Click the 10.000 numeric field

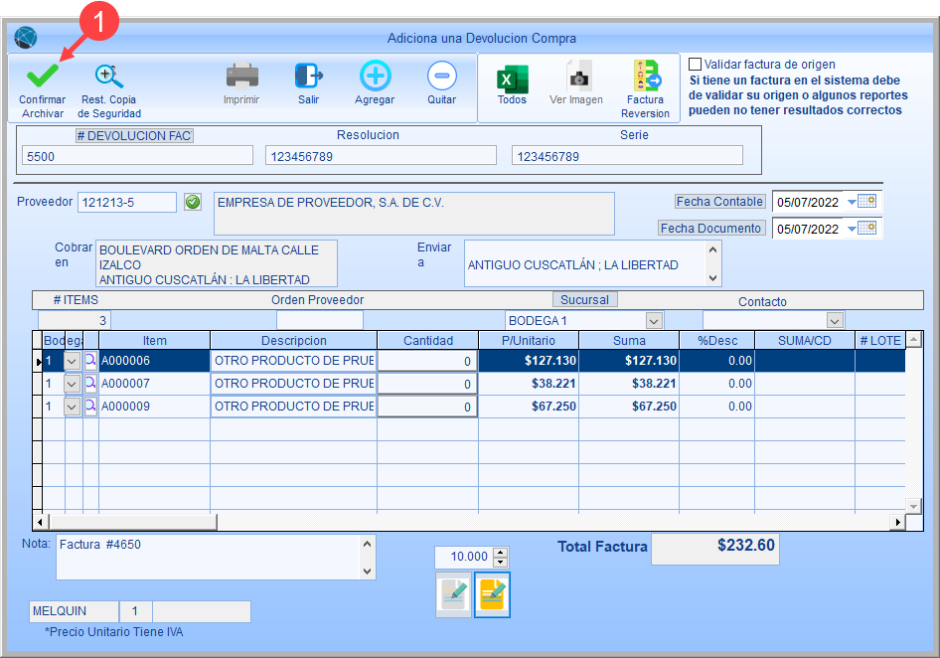coord(464,557)
